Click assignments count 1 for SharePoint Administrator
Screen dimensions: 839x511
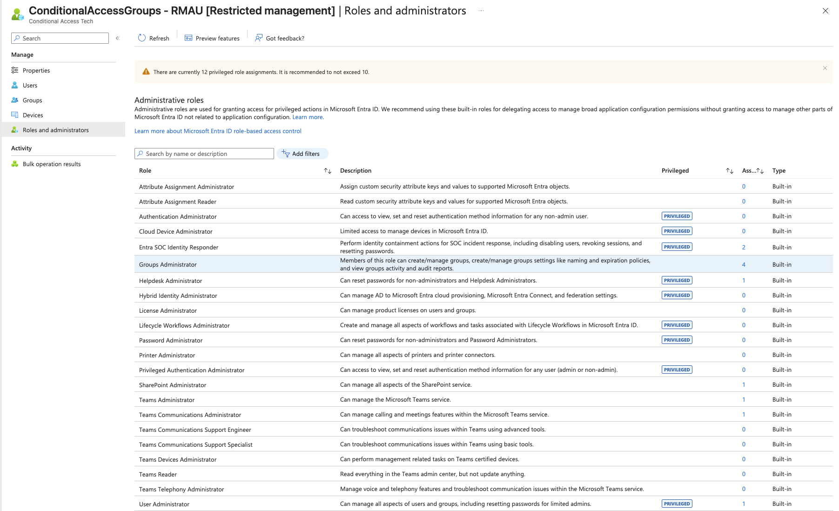click(x=744, y=384)
